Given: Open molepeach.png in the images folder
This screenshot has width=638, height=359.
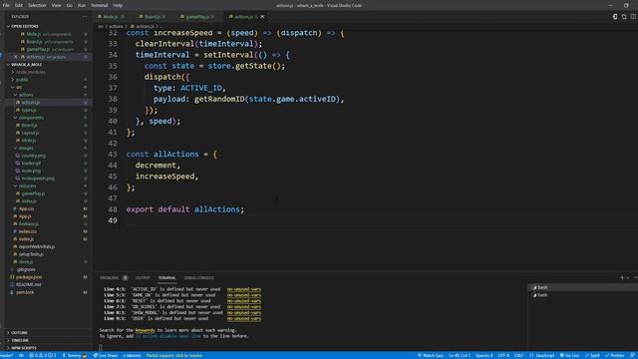Looking at the screenshot, I should (x=38, y=179).
